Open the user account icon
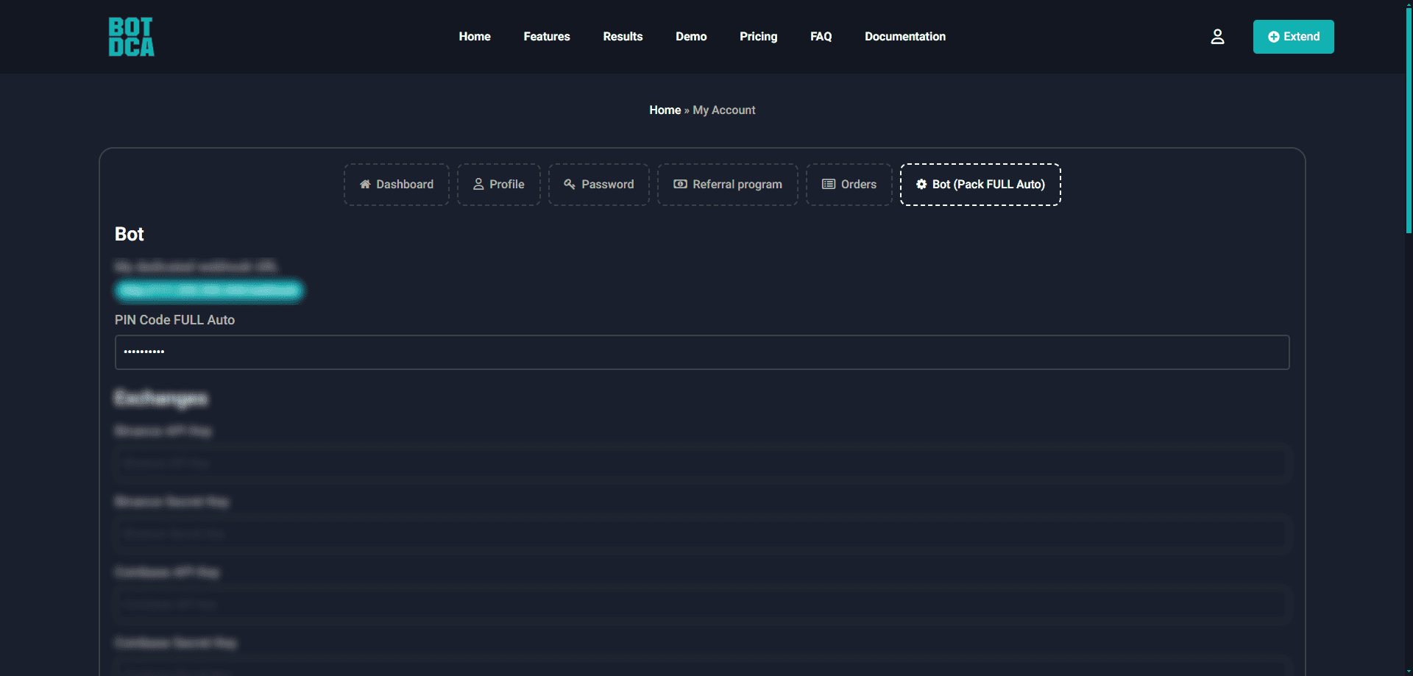 point(1217,37)
